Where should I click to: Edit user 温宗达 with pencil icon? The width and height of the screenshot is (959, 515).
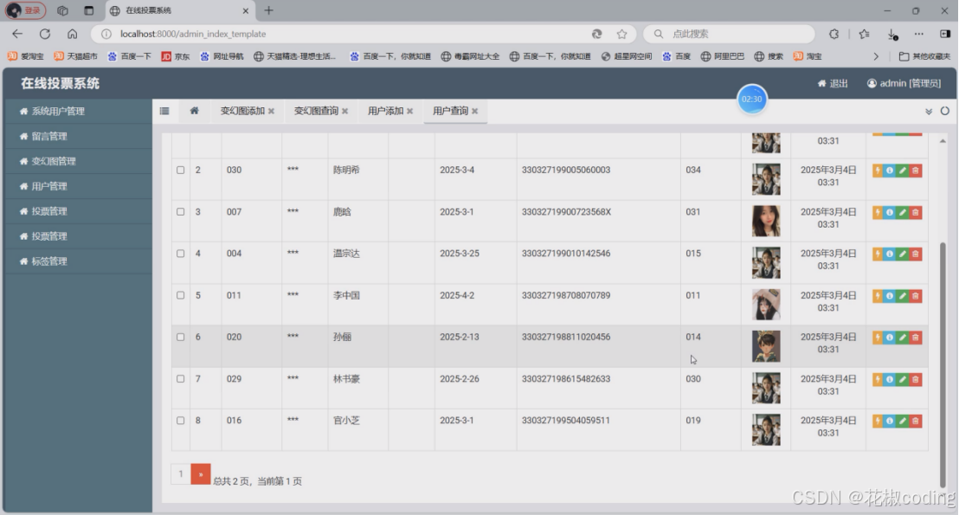tap(903, 254)
